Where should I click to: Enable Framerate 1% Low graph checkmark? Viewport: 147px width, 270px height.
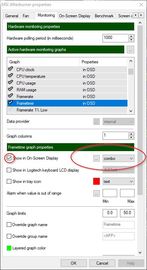pyautogui.click(x=10, y=109)
